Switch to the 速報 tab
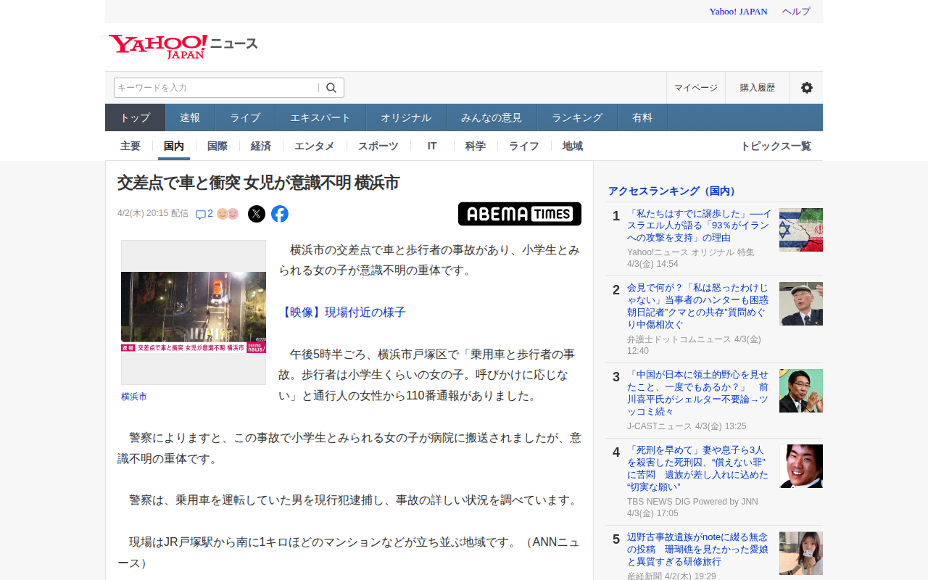 190,117
